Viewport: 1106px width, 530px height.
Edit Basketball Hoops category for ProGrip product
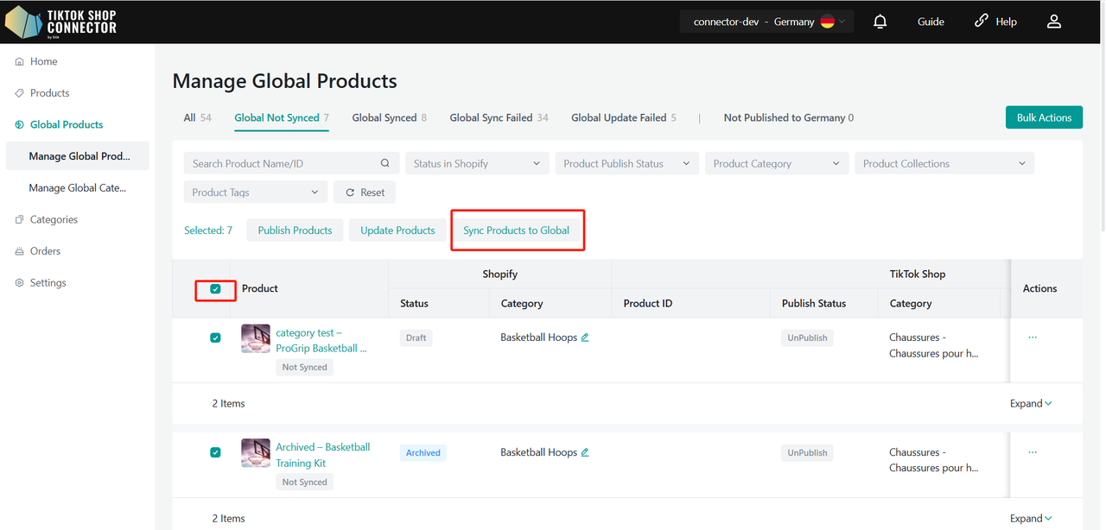point(585,338)
